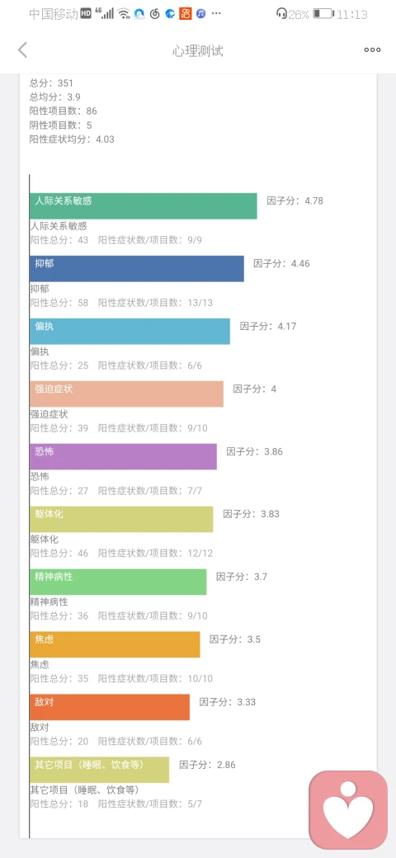Open the three-dot more options menu
The image size is (396, 858).
tap(372, 50)
